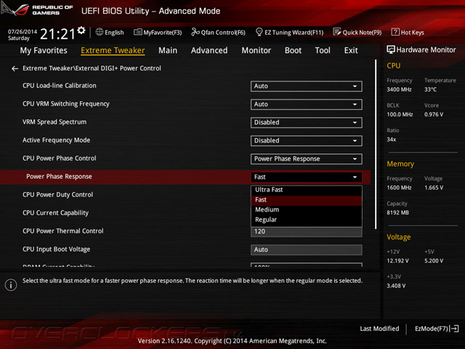Select the CPU Input Boot Voltage label

pyautogui.click(x=57, y=249)
